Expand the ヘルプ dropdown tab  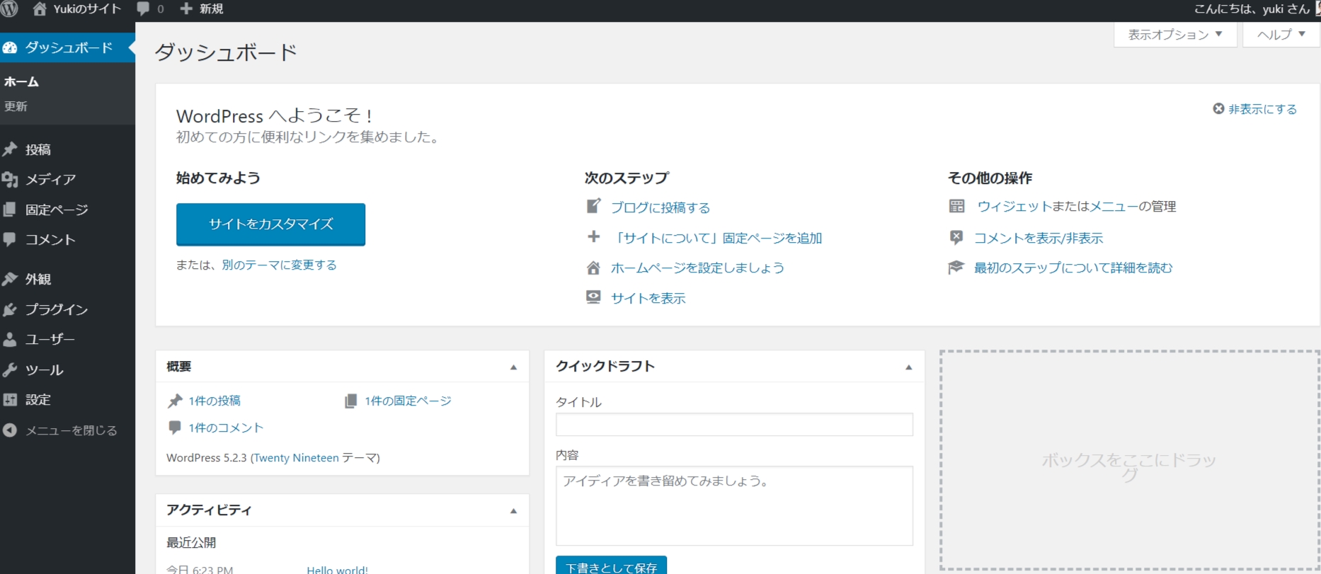(1281, 34)
